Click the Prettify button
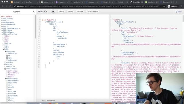 (61, 12)
